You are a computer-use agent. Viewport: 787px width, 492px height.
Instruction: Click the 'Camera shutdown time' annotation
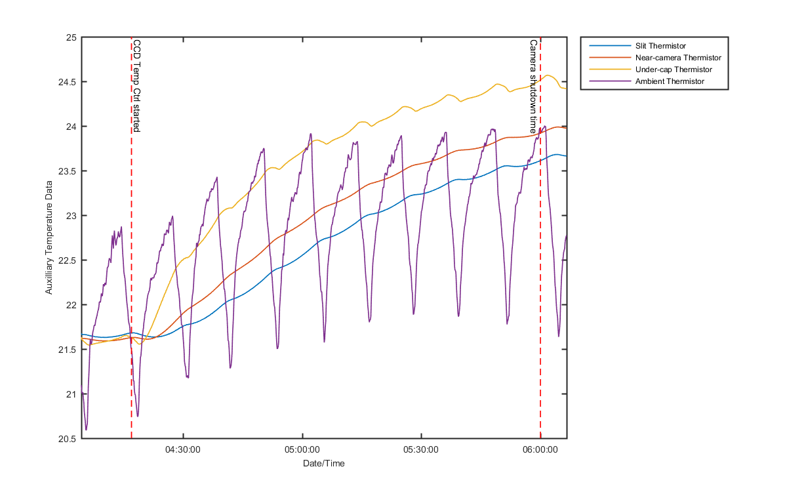click(533, 86)
